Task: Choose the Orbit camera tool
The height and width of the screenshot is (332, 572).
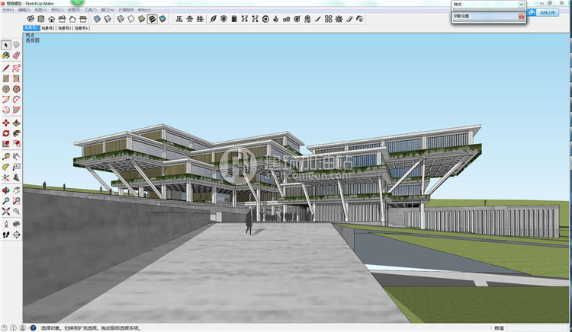Action: point(6,190)
